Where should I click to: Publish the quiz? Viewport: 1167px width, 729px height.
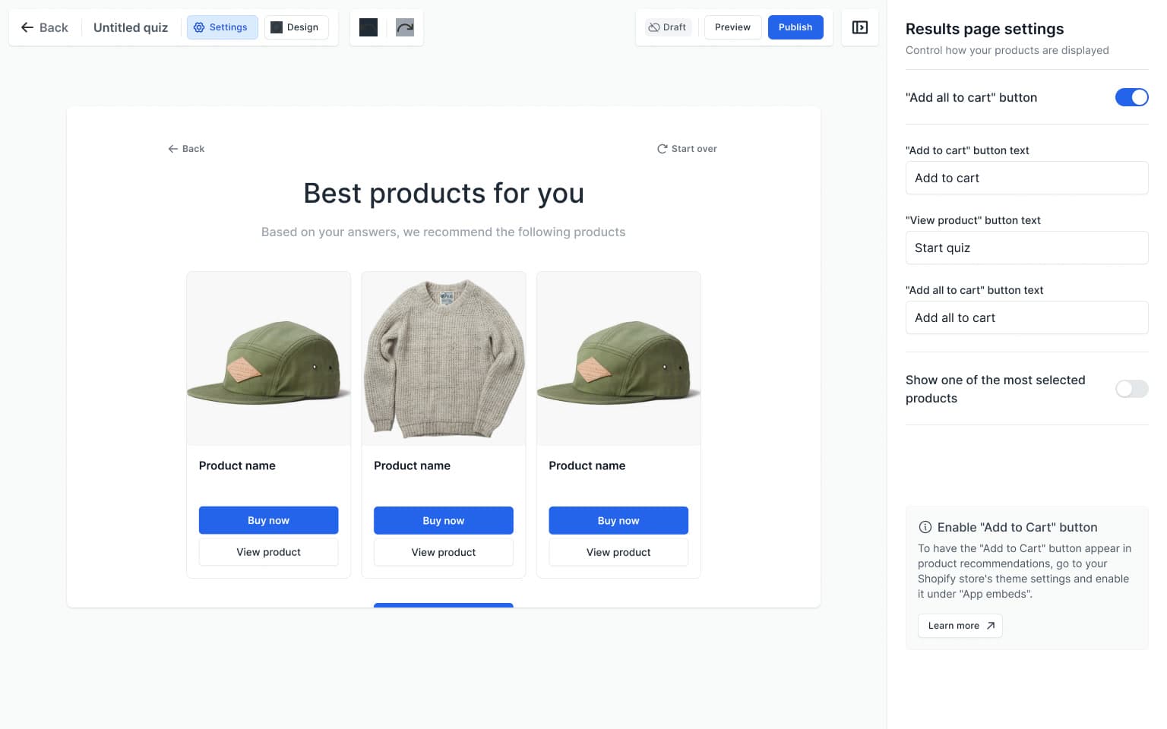point(795,27)
